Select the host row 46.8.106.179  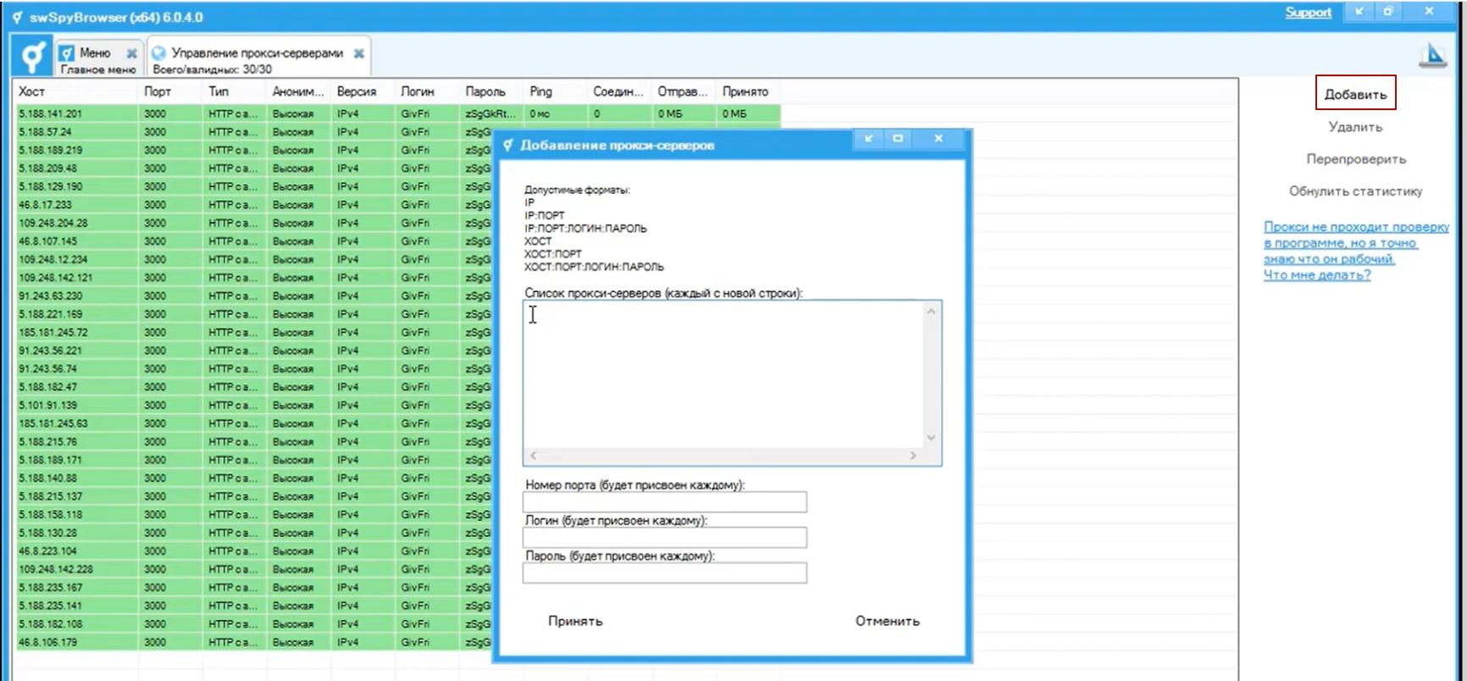pos(254,642)
